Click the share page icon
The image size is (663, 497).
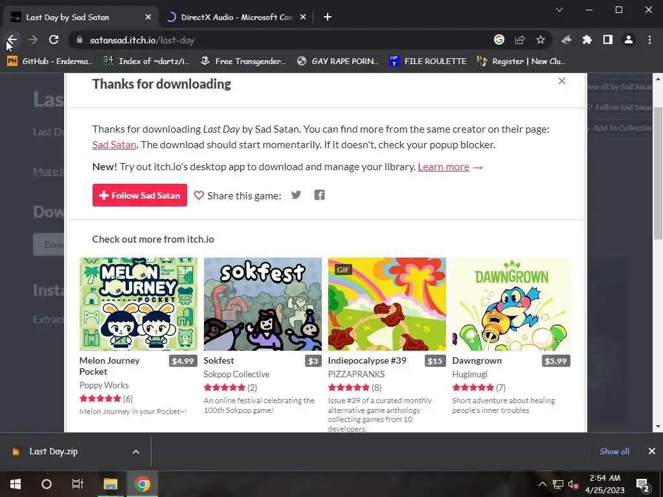coord(520,39)
